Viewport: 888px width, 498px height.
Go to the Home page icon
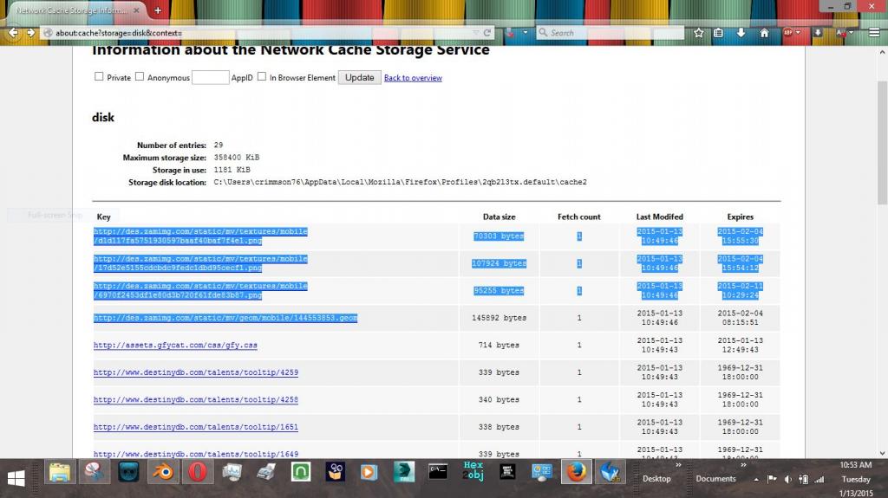point(764,33)
